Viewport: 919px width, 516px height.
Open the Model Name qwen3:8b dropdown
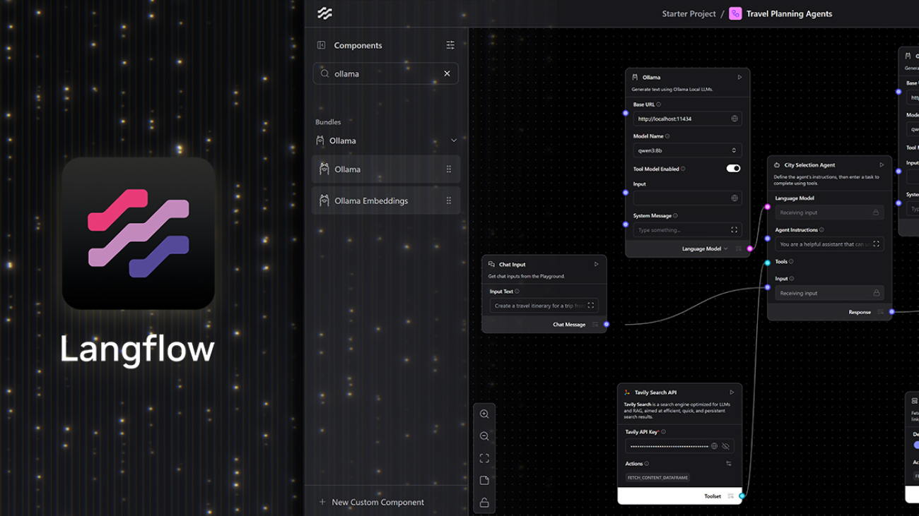click(x=687, y=150)
